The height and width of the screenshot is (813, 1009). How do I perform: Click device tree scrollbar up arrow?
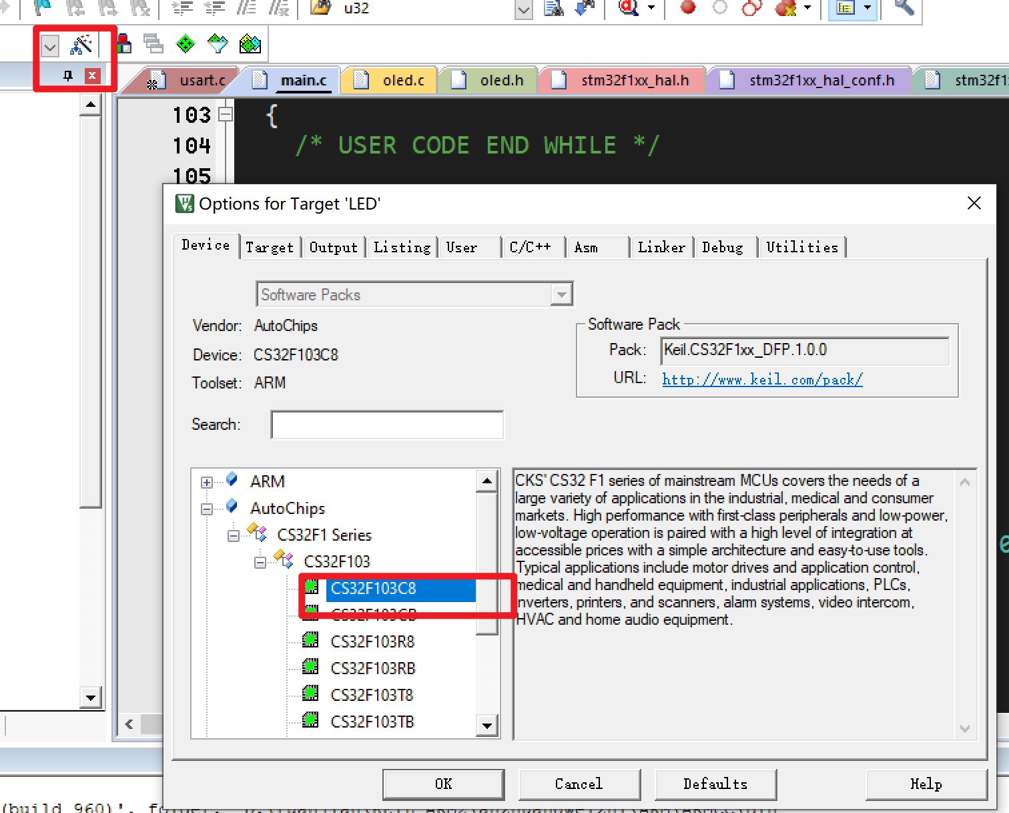click(487, 481)
